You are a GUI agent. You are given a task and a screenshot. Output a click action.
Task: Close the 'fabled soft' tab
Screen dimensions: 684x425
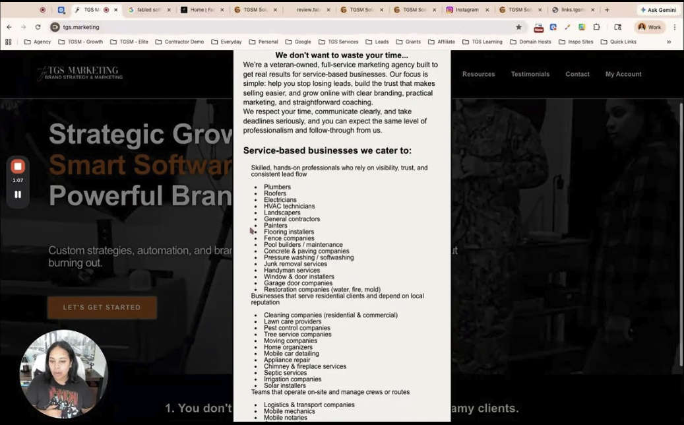click(x=169, y=10)
